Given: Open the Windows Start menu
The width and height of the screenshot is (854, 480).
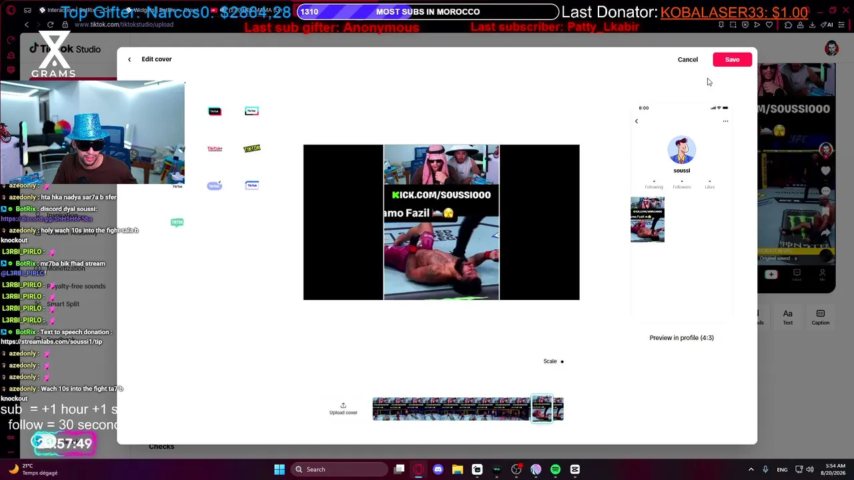Looking at the screenshot, I should [x=280, y=469].
